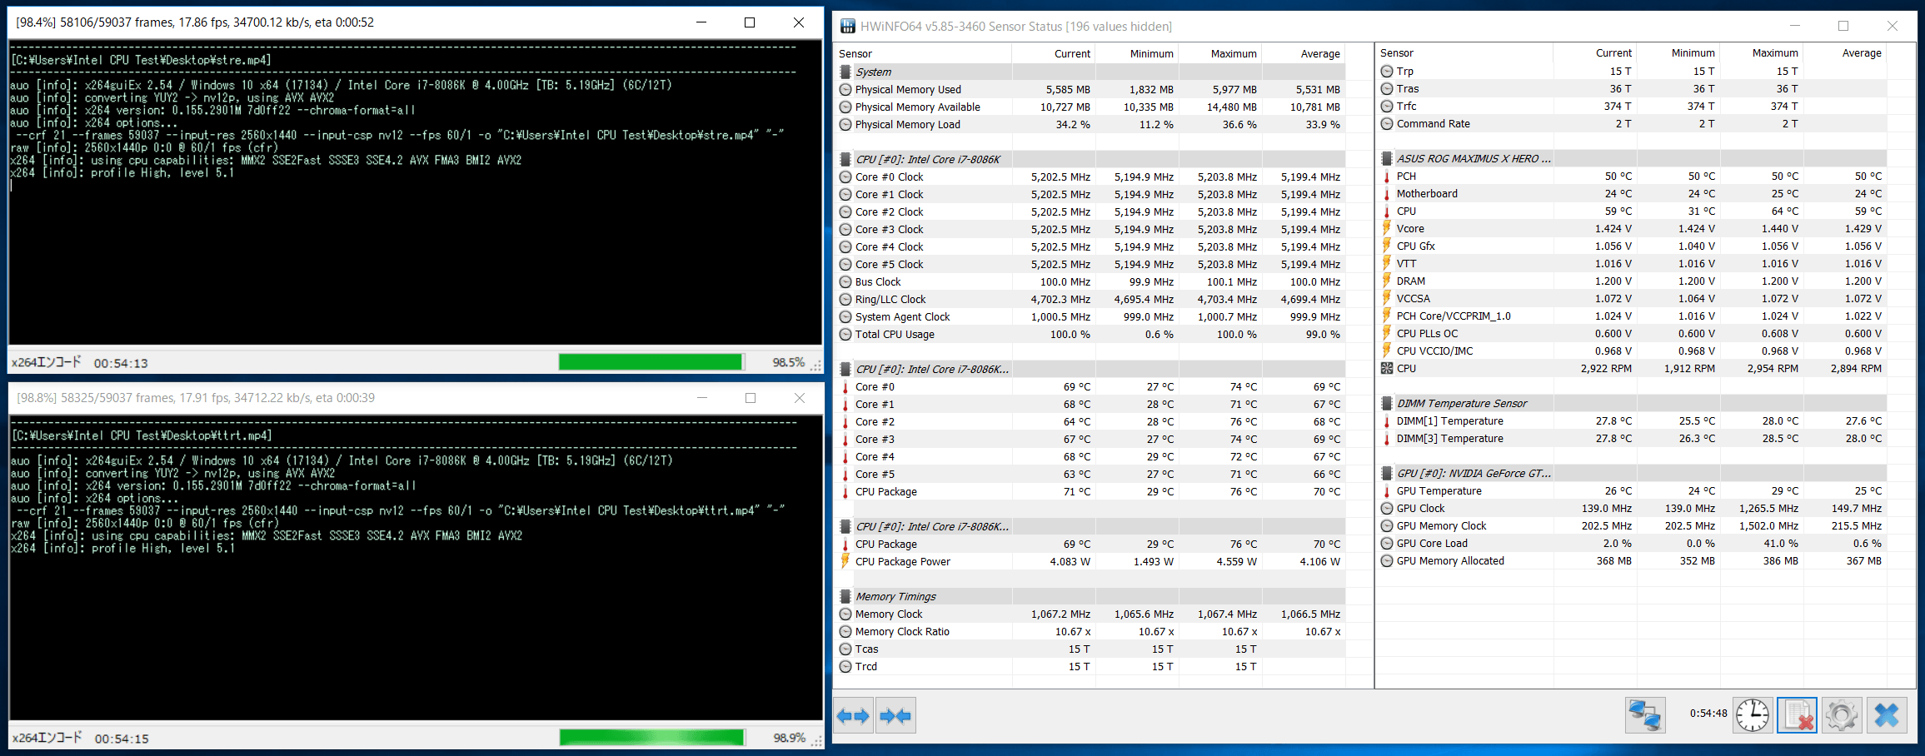Image resolution: width=1925 pixels, height=756 pixels.
Task: Select the Ring/LLC Clock row
Action: 1091,299
